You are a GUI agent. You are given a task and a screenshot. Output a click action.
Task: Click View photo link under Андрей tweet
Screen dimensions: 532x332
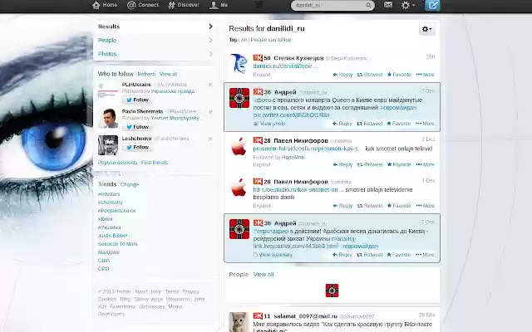coord(269,124)
